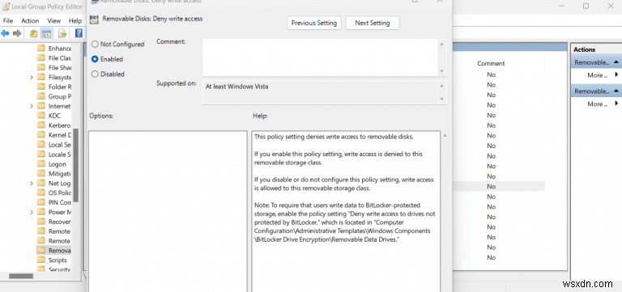The width and height of the screenshot is (622, 292).
Task: Click the Comment box scroll up arrow
Action: point(442,44)
